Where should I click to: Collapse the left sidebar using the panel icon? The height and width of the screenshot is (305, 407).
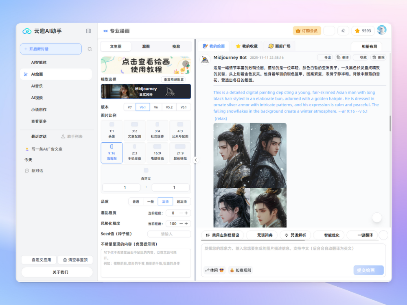pyautogui.click(x=88, y=31)
